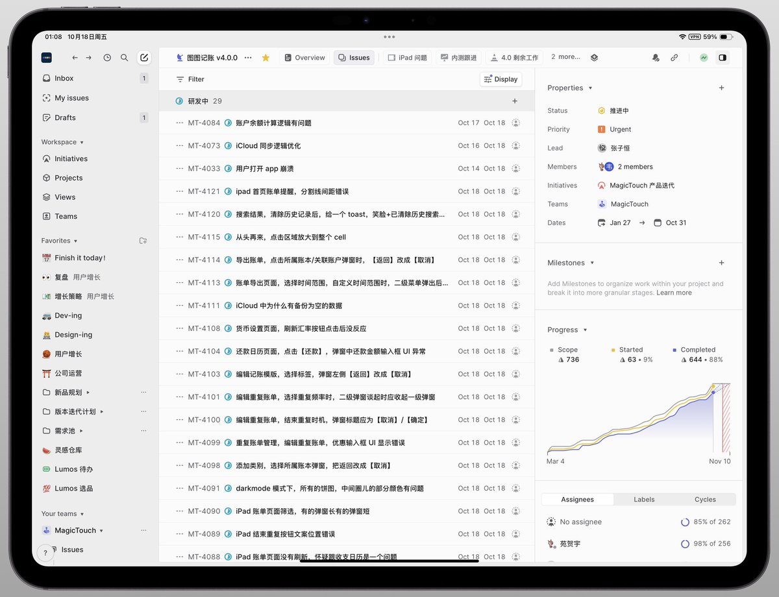Edit the Oct 31 target date

click(x=670, y=223)
